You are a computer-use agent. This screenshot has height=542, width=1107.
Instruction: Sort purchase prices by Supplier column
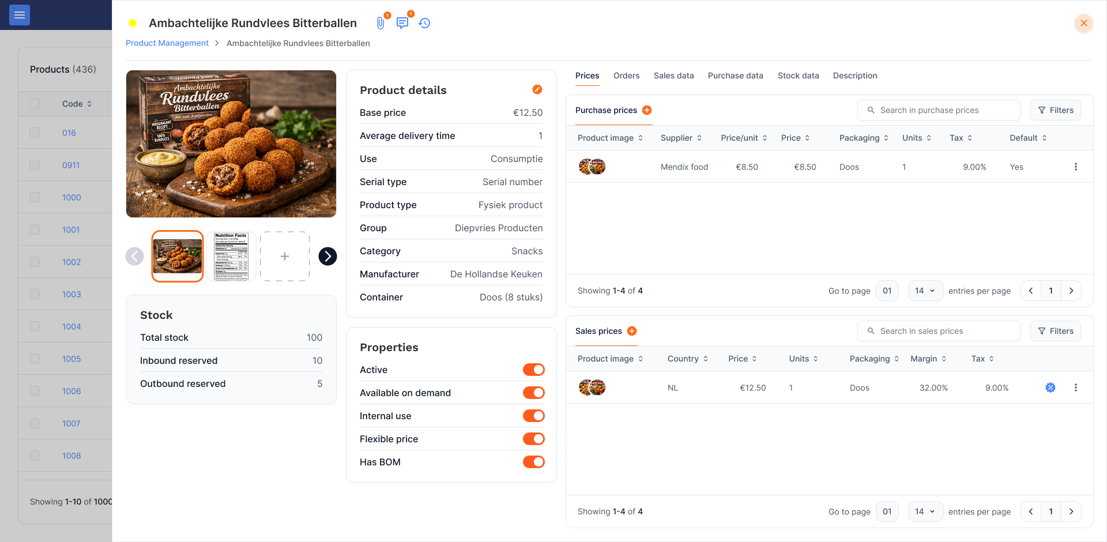pos(681,138)
